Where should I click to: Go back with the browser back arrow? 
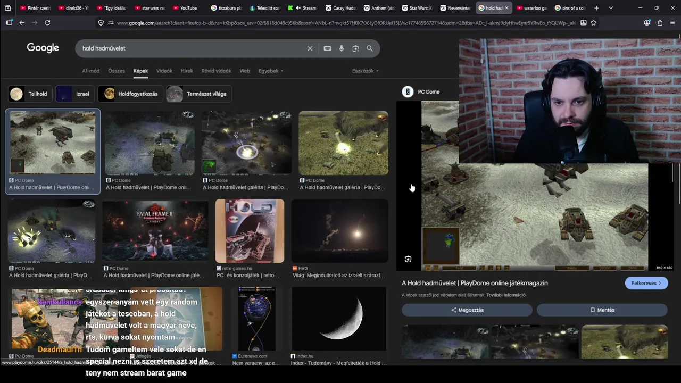click(22, 23)
